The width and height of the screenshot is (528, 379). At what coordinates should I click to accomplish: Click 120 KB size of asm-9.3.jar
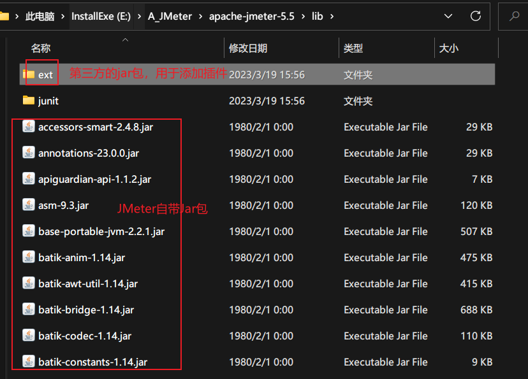[476, 205]
